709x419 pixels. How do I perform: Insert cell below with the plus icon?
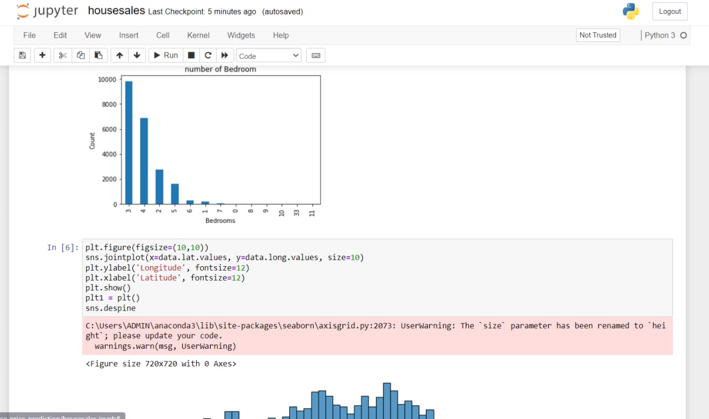(42, 55)
